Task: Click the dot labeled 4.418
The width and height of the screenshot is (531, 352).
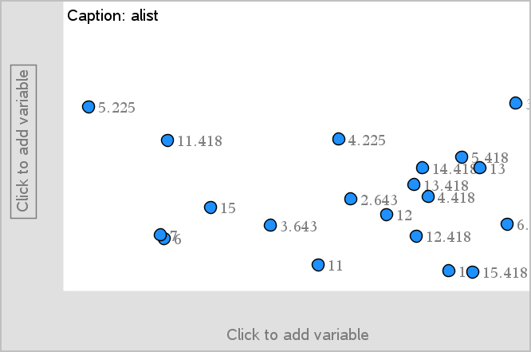Action: pos(428,196)
